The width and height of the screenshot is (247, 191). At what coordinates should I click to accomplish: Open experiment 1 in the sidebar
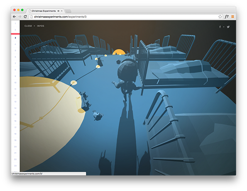tap(15, 24)
